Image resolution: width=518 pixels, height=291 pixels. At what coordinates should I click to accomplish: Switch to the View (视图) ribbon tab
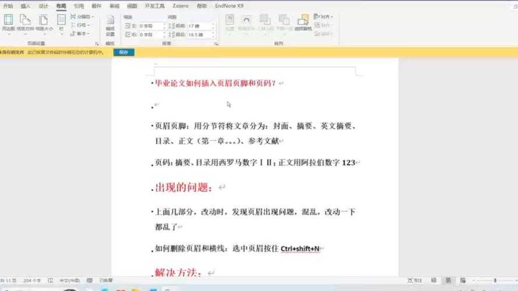point(132,6)
